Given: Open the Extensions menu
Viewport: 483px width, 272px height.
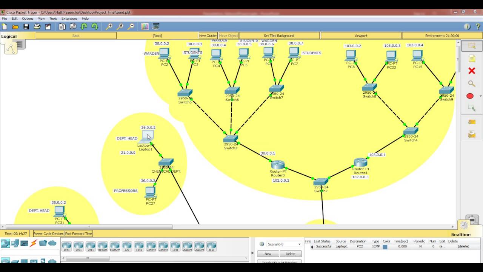Looking at the screenshot, I should pyautogui.click(x=69, y=19).
